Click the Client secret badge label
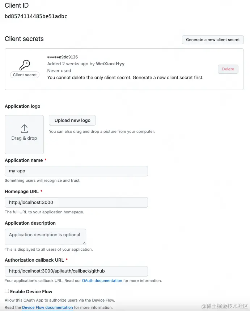 25,75
